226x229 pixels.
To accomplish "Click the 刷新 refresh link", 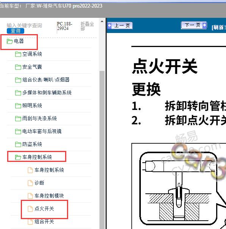I will point(219,27).
